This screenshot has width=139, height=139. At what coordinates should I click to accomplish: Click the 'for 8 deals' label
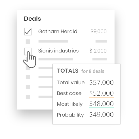click(93, 71)
